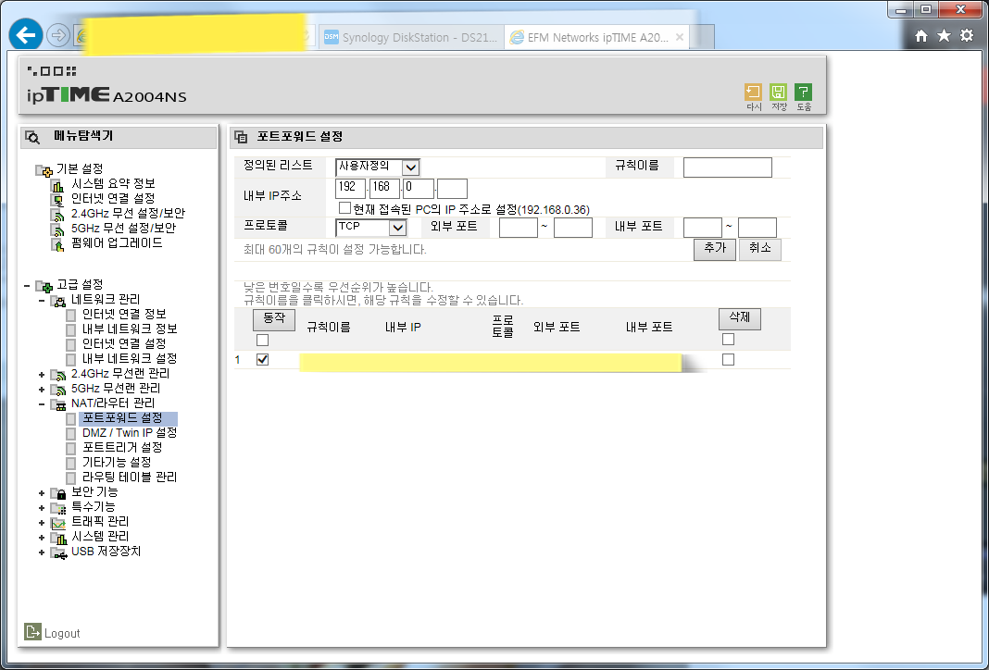Click the 추가 button
Image resolution: width=989 pixels, height=670 pixels.
tap(714, 249)
